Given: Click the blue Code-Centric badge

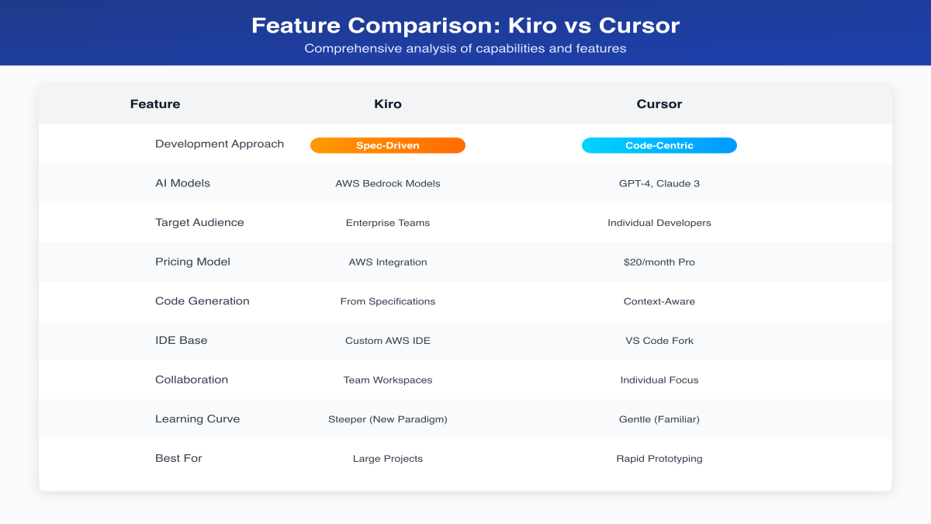Looking at the screenshot, I should point(659,145).
